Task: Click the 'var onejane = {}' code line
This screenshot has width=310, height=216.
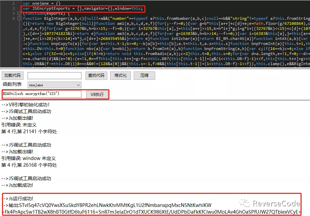Action: [x=41, y=3]
